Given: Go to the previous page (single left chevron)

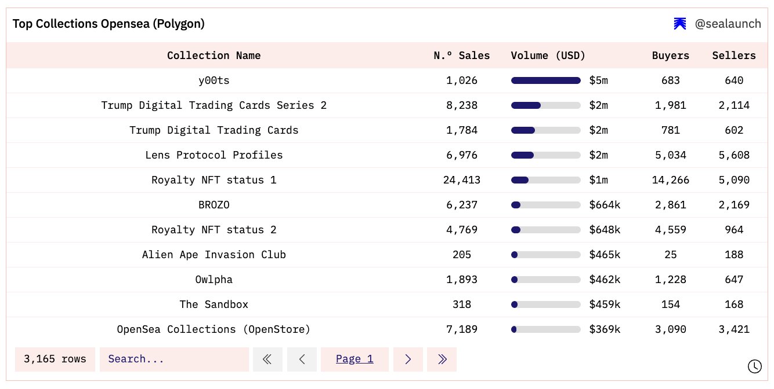Looking at the screenshot, I should point(302,359).
